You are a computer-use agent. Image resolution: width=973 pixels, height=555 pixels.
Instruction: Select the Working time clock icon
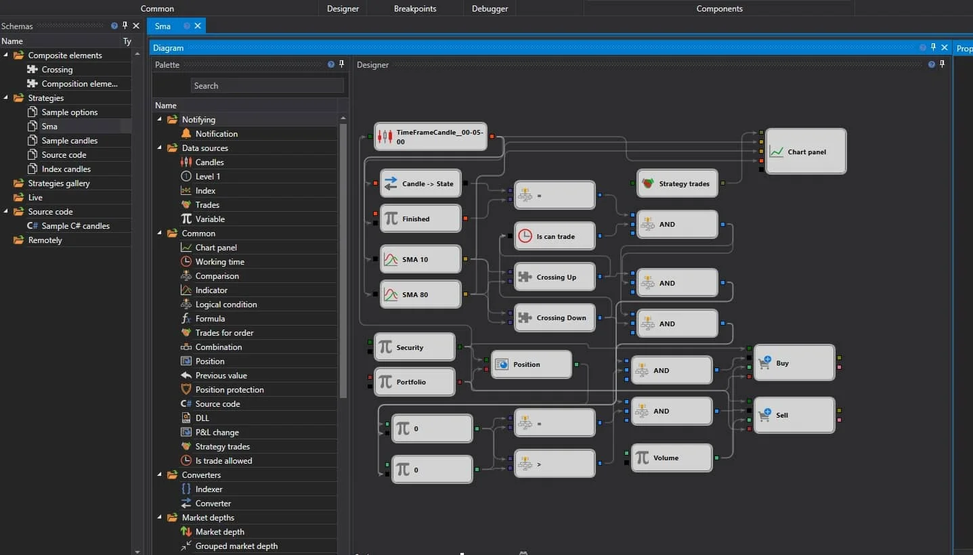[x=186, y=262]
